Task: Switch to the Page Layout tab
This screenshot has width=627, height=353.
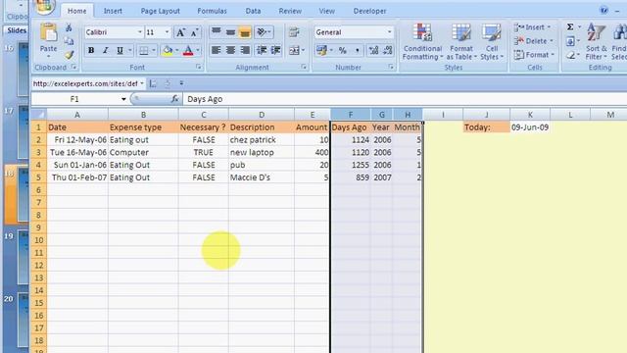Action: (x=160, y=11)
